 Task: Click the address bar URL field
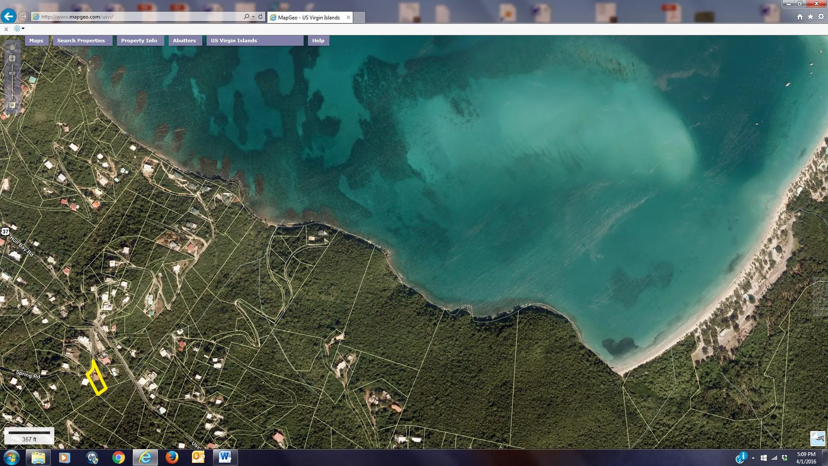(138, 17)
